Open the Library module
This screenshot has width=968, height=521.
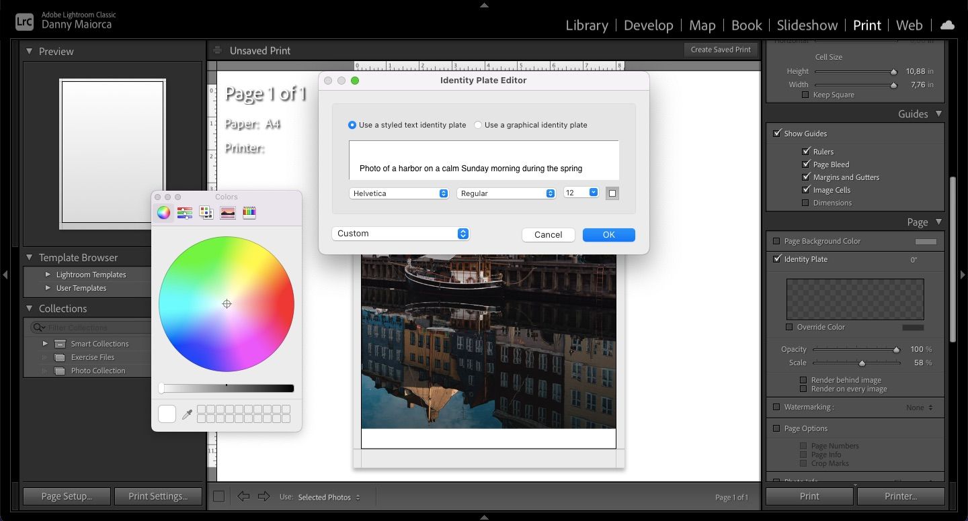point(586,26)
